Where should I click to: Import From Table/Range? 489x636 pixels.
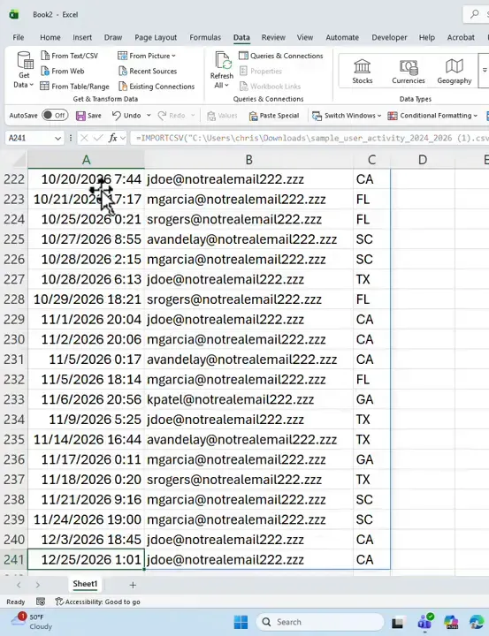(75, 86)
